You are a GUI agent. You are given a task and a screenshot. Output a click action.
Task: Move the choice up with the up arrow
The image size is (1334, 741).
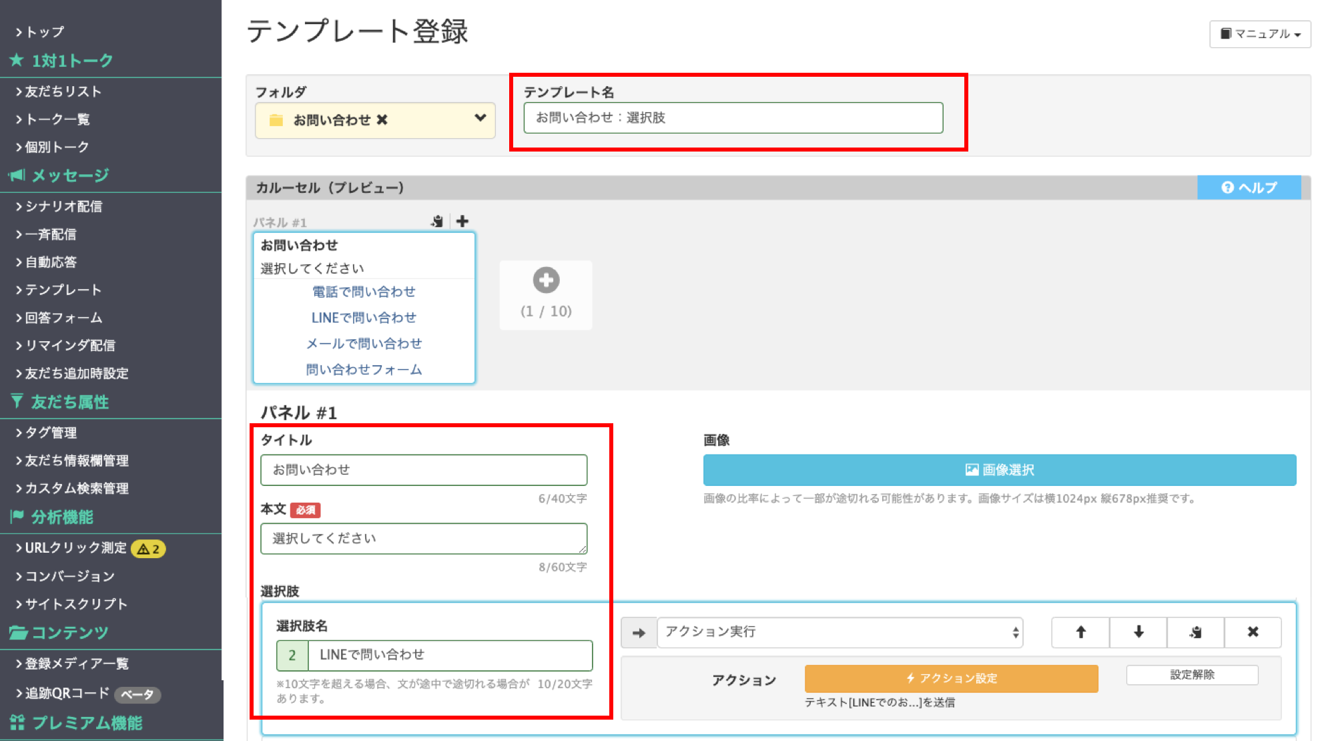[x=1080, y=632]
